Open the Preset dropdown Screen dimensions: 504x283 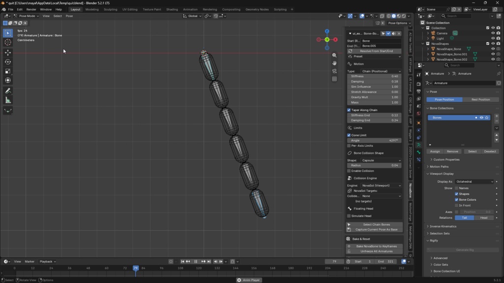tap(375, 57)
